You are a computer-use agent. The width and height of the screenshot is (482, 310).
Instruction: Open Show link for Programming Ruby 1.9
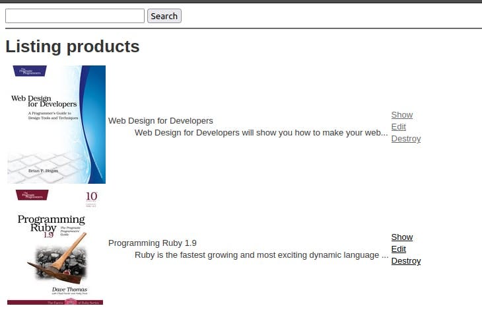point(401,237)
